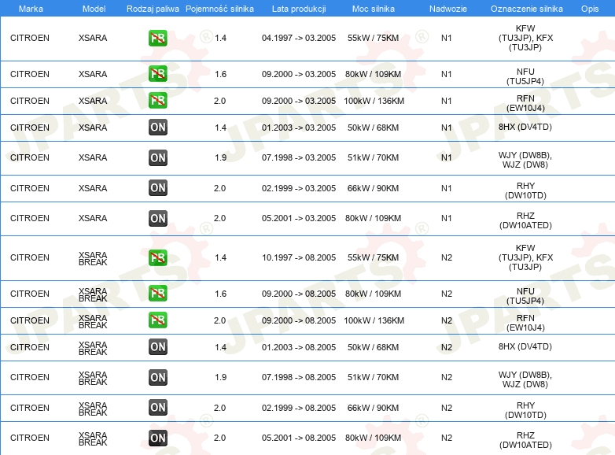Click KFW (TU3JP), KFX (TU3JP) in the N1 row
This screenshot has height=455, width=615.
525,38
